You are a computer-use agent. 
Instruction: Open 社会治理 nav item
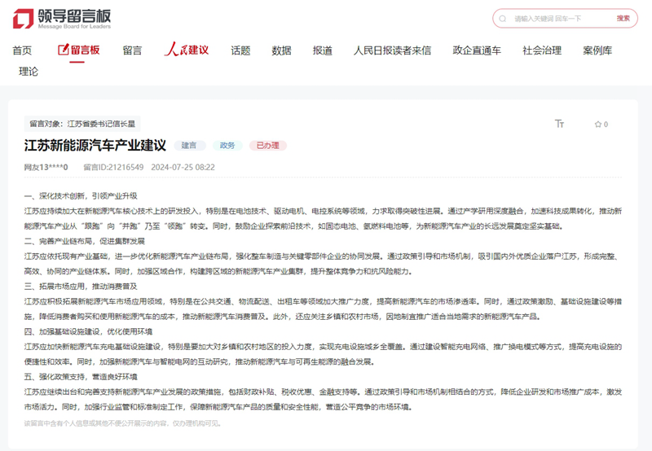542,50
